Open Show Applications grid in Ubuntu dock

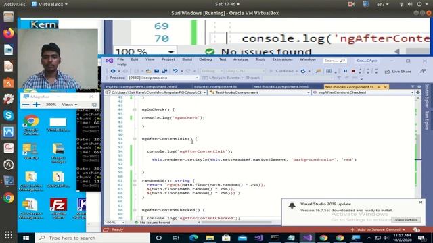(x=9, y=235)
